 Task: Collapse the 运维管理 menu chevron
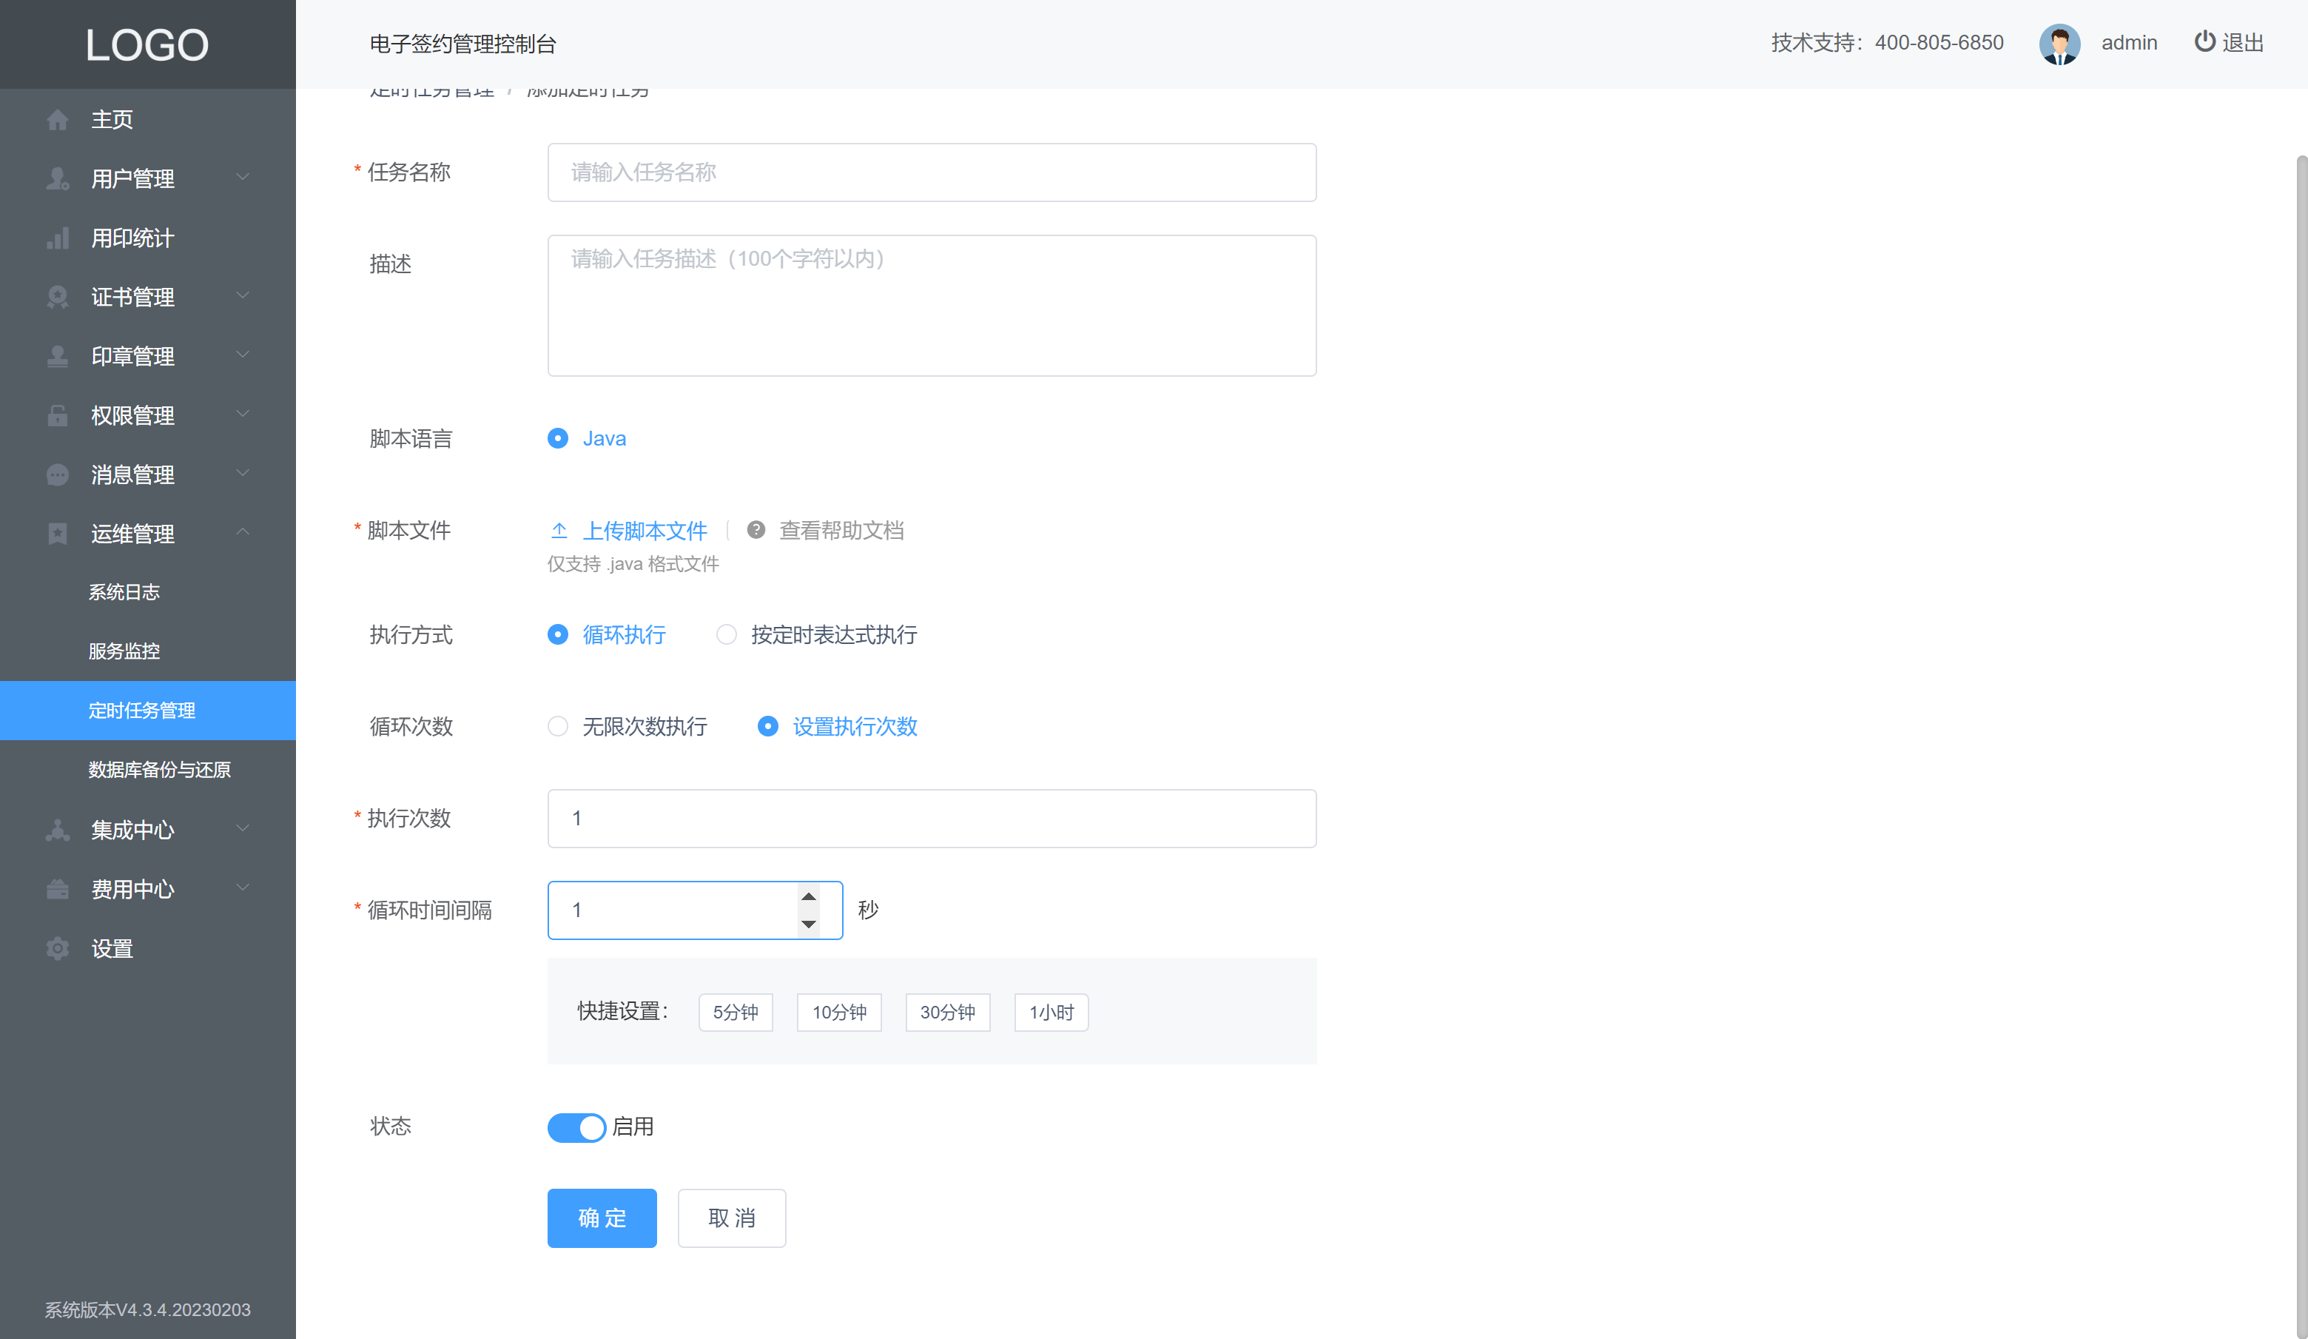pos(243,532)
